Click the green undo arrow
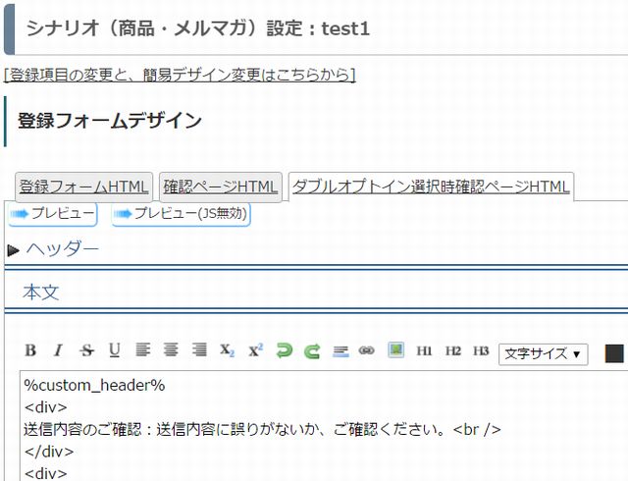Image resolution: width=628 pixels, height=481 pixels. point(285,350)
